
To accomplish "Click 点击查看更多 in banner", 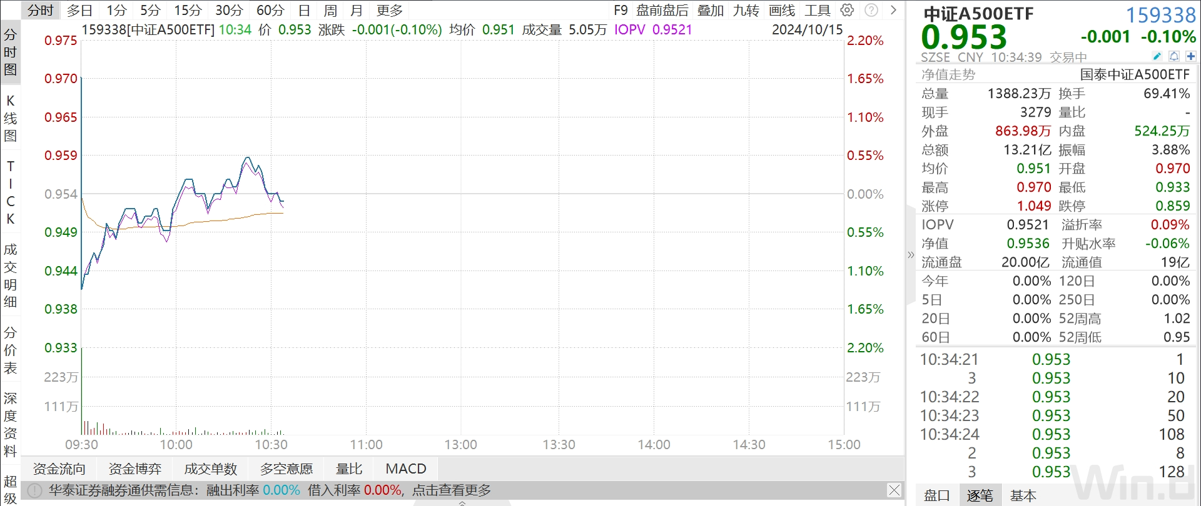I will pyautogui.click(x=452, y=490).
